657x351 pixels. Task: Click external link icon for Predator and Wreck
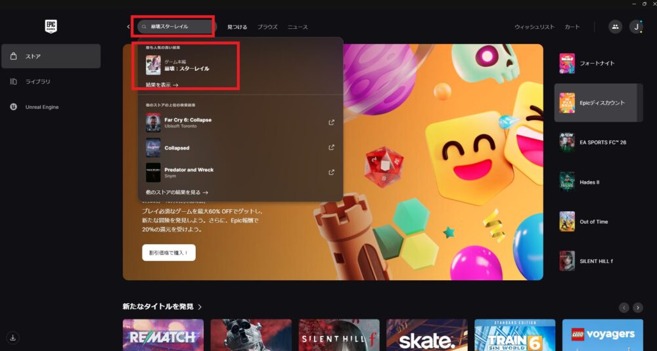(x=332, y=173)
